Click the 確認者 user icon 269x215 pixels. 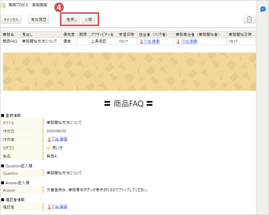(x=49, y=207)
